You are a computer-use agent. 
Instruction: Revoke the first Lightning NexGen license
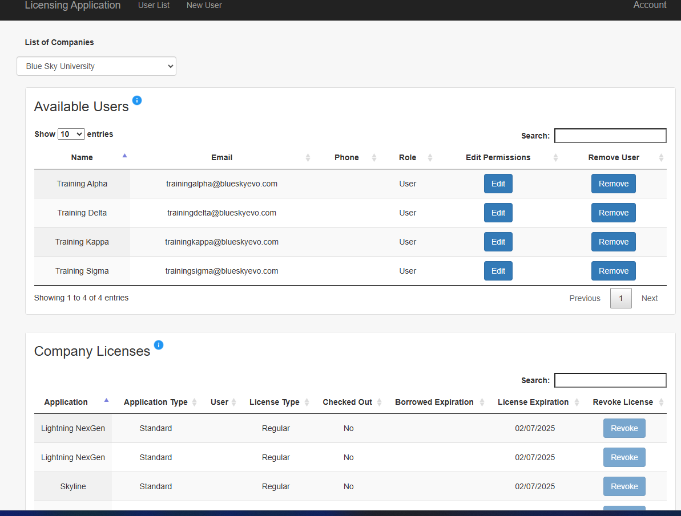624,428
